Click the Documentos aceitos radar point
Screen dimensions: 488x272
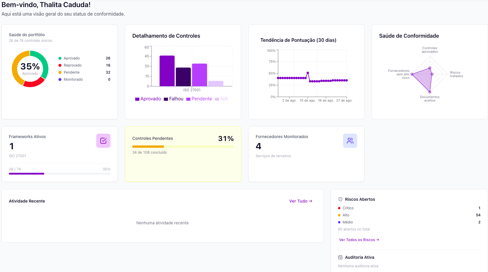tap(430, 92)
